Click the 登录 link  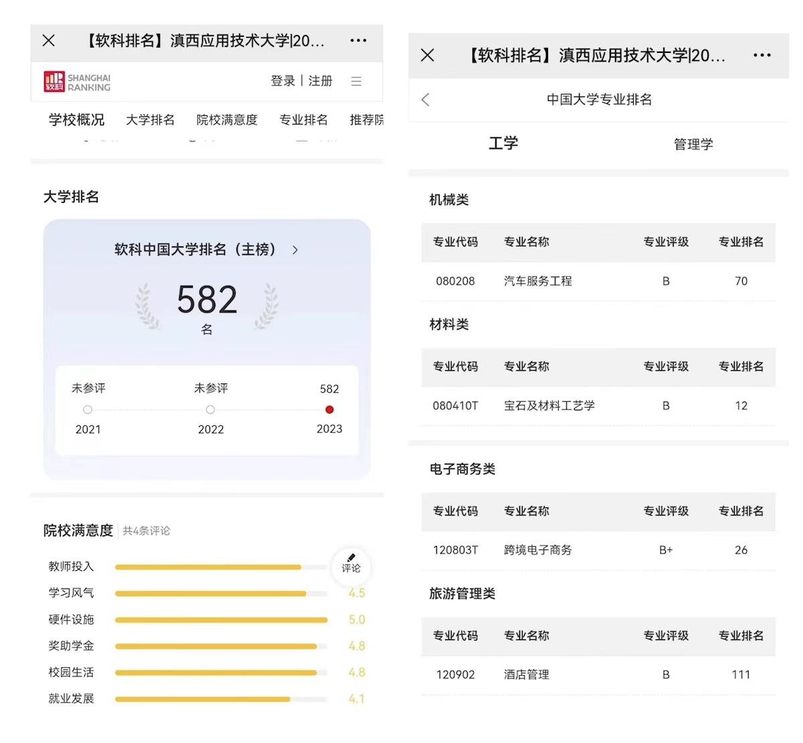coord(283,81)
